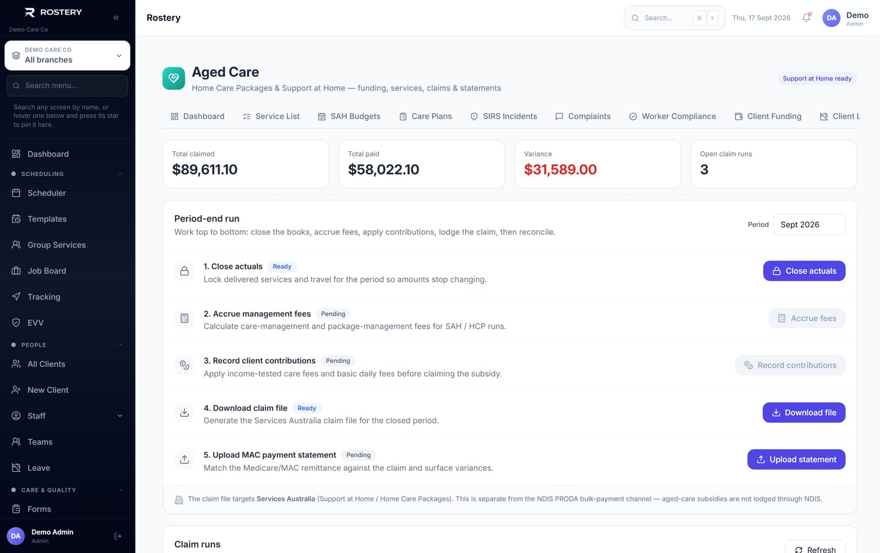The width and height of the screenshot is (880, 553).
Task: Click the New Client add-person icon
Action: (x=16, y=390)
